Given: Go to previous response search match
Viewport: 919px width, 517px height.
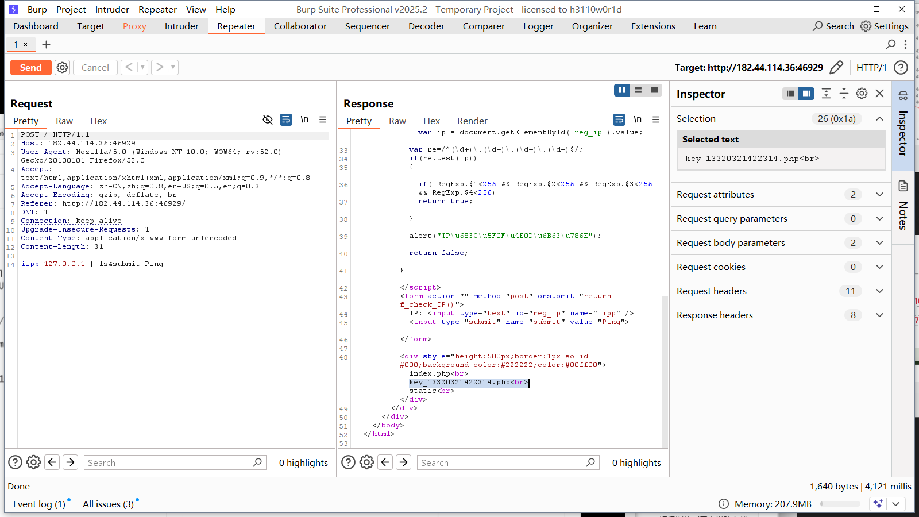Looking at the screenshot, I should coord(385,462).
